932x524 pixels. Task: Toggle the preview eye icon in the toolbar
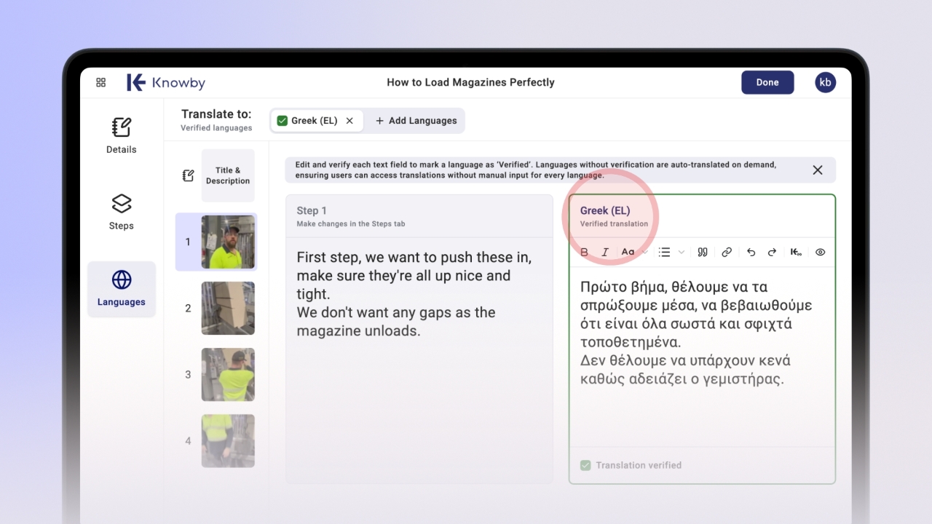point(820,253)
